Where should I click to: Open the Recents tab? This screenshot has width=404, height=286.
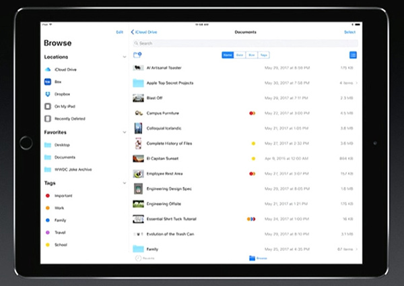tap(145, 258)
